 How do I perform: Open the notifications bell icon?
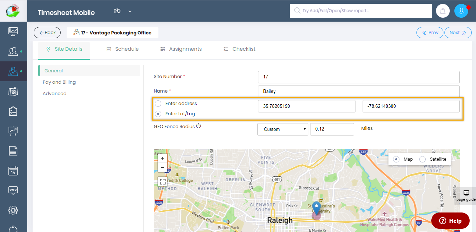[443, 11]
